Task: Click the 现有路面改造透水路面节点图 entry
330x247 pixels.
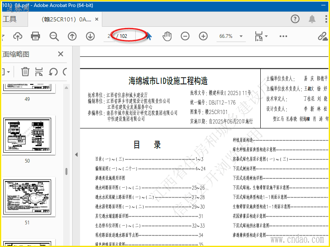Action: tap(149, 235)
